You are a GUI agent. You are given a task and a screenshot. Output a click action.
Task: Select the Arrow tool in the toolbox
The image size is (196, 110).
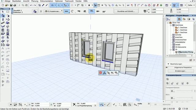click(x=3, y=12)
